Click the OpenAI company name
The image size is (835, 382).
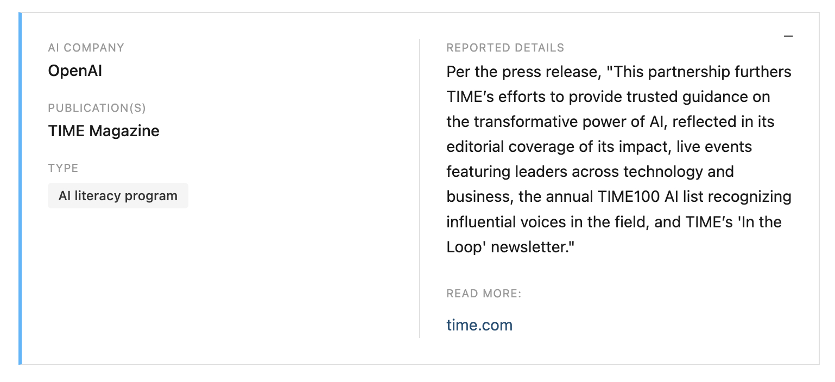click(x=75, y=71)
